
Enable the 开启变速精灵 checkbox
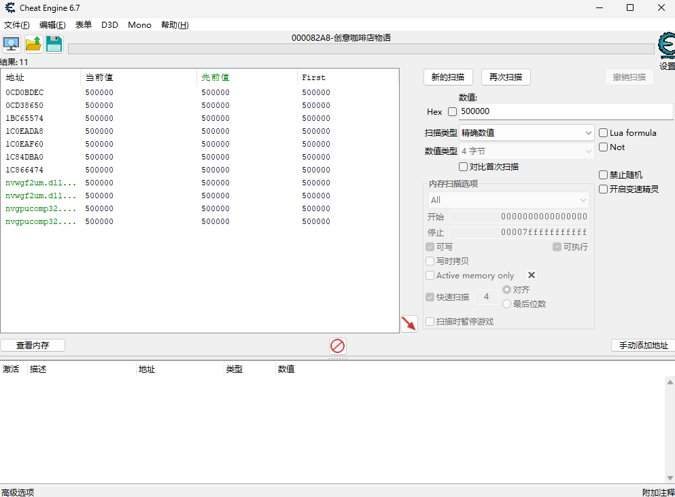(x=603, y=189)
